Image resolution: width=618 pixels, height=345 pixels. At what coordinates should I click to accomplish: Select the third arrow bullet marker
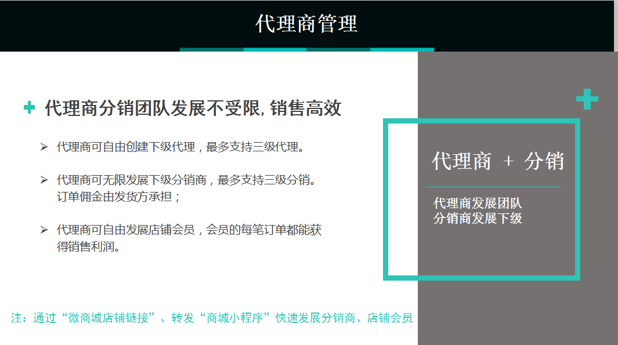42,230
